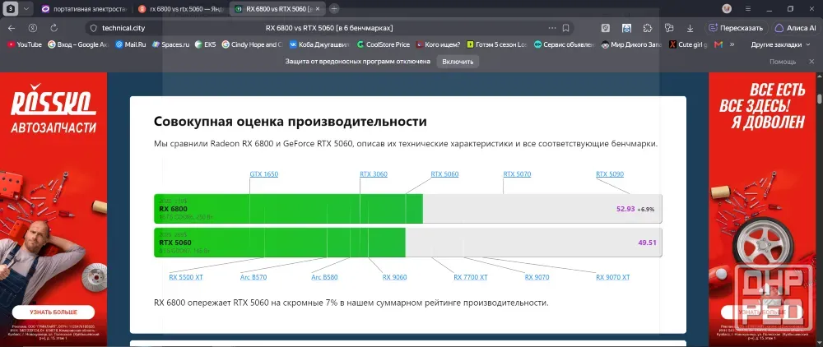Image resolution: width=823 pixels, height=347 pixels.
Task: Open the collections icon near downloads
Action: pyautogui.click(x=668, y=28)
